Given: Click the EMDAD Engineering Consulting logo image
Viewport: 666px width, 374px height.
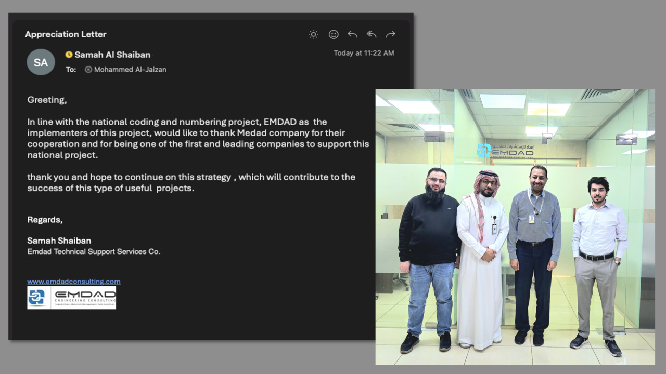Looking at the screenshot, I should [71, 298].
